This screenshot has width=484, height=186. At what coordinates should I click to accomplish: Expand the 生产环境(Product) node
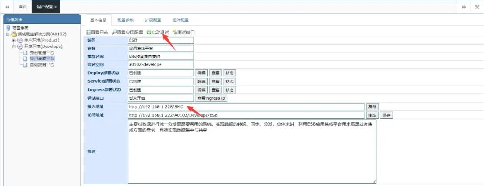tap(13, 40)
